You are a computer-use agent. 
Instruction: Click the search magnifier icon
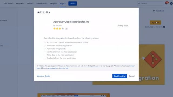coord(139,4)
